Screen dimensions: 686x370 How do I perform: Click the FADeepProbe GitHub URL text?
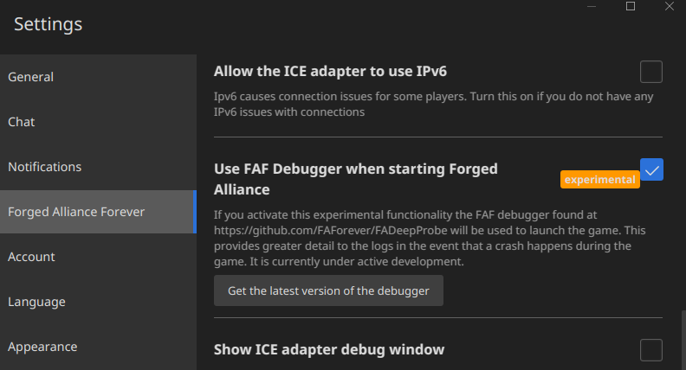pyautogui.click(x=331, y=230)
